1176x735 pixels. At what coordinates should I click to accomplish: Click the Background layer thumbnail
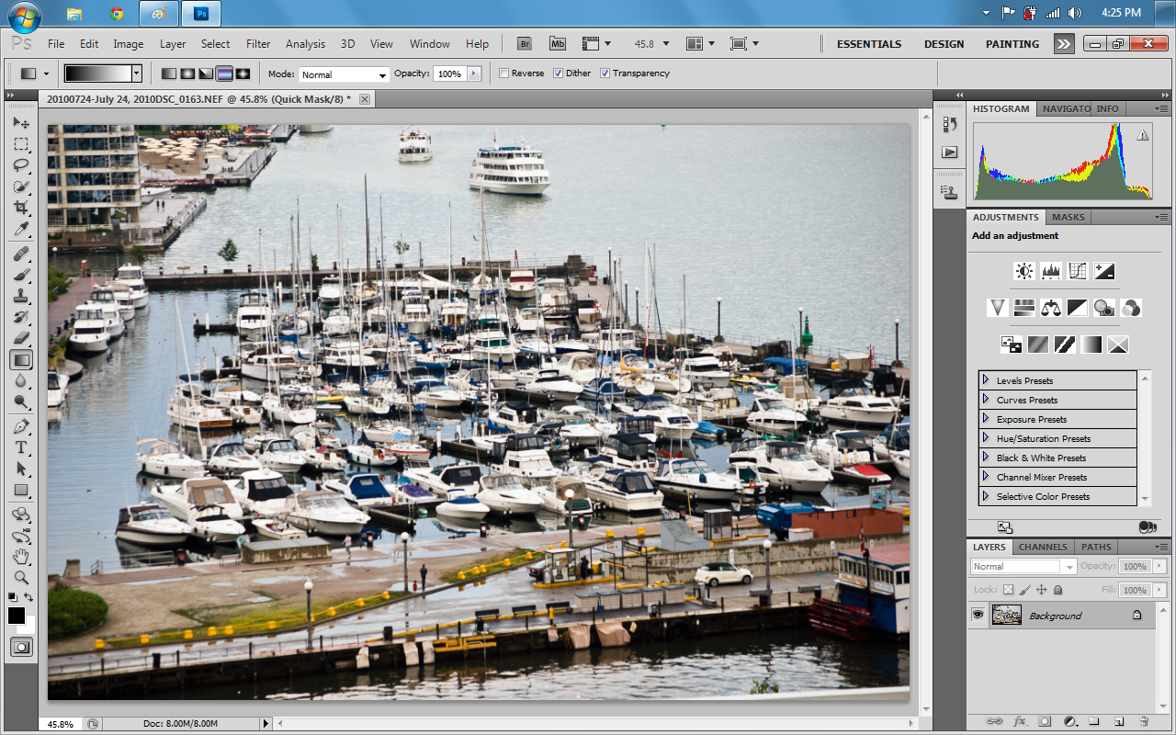click(x=1007, y=615)
